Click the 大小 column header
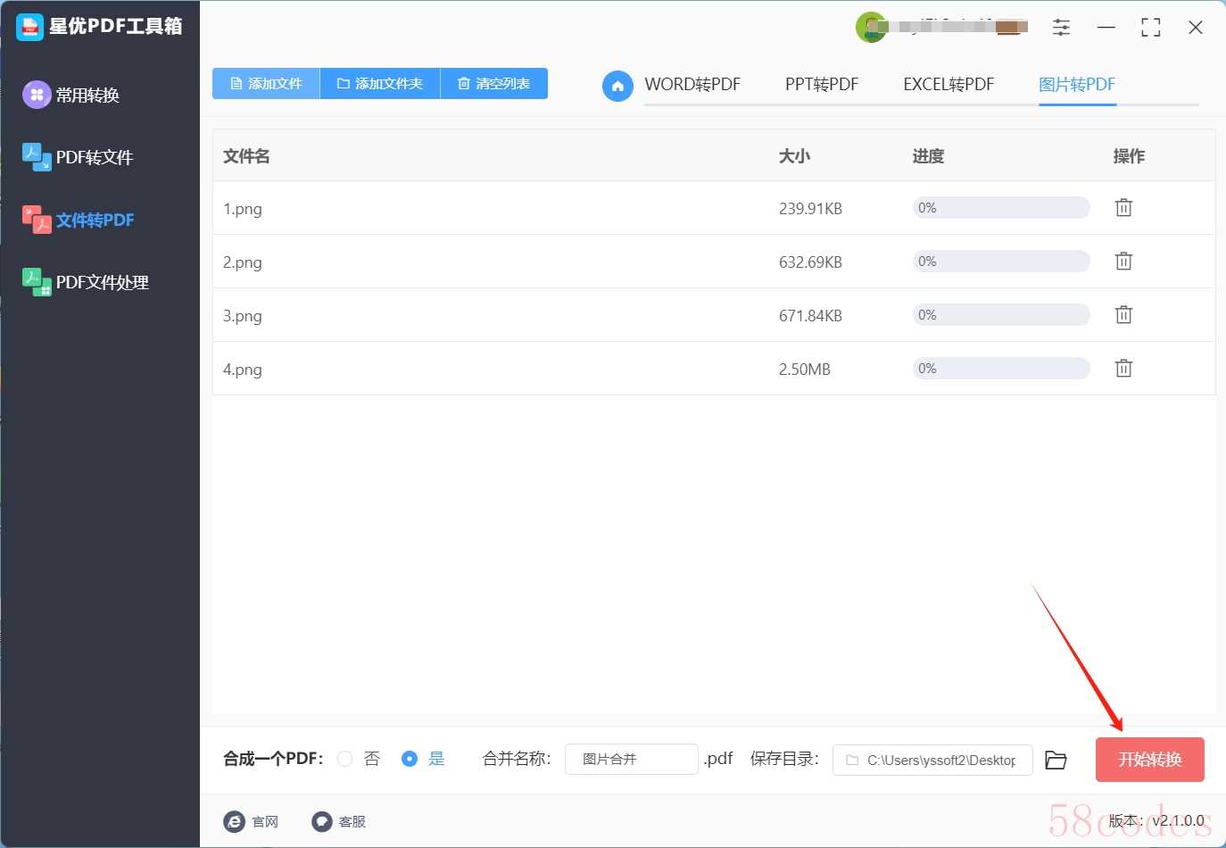This screenshot has width=1226, height=848. [794, 156]
